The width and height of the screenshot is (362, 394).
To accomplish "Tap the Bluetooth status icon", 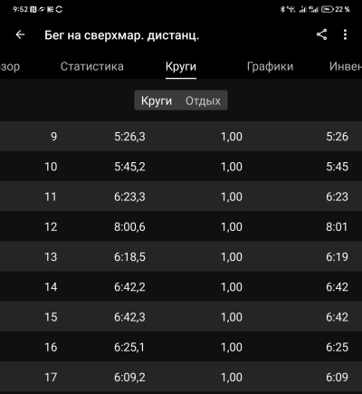I will coord(282,9).
